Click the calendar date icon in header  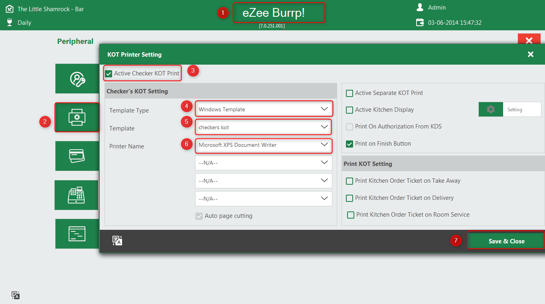(x=420, y=22)
